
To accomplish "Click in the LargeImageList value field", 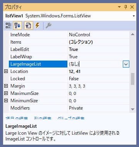I will point(95,64).
